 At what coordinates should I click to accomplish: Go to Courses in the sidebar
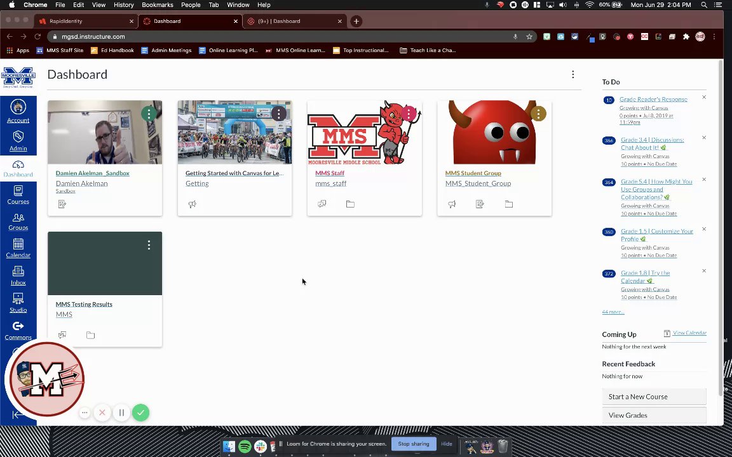click(18, 195)
